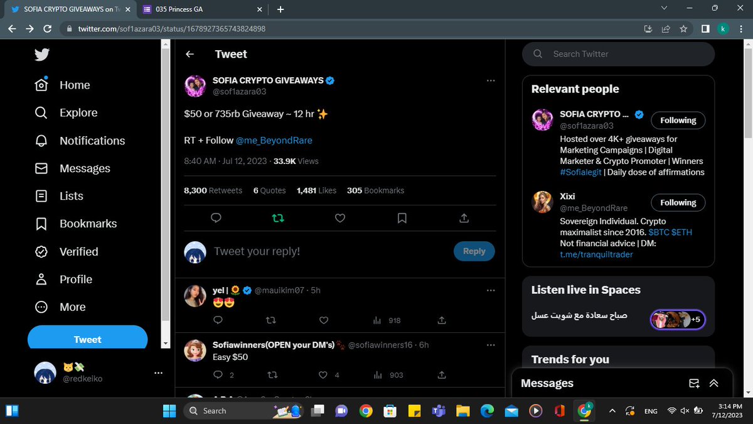Open the More sidebar menu
This screenshot has width=753, height=424.
(x=60, y=307)
